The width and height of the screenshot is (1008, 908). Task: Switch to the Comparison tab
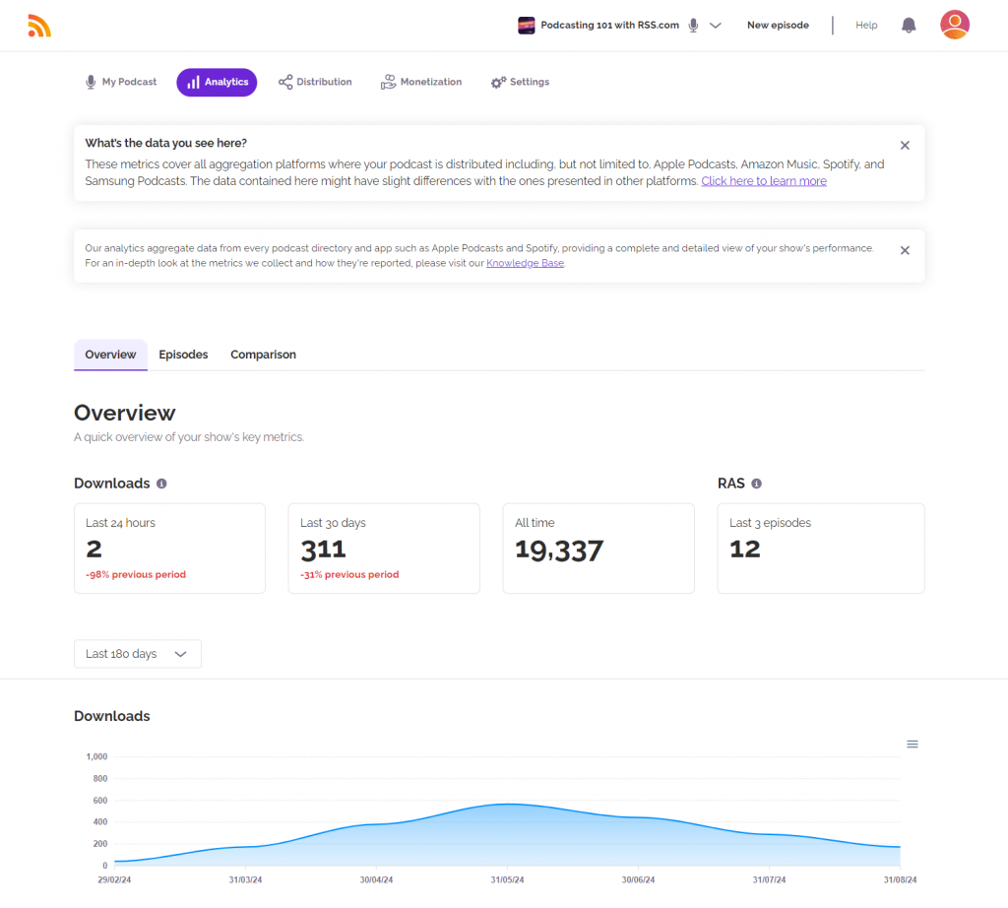pyautogui.click(x=263, y=355)
